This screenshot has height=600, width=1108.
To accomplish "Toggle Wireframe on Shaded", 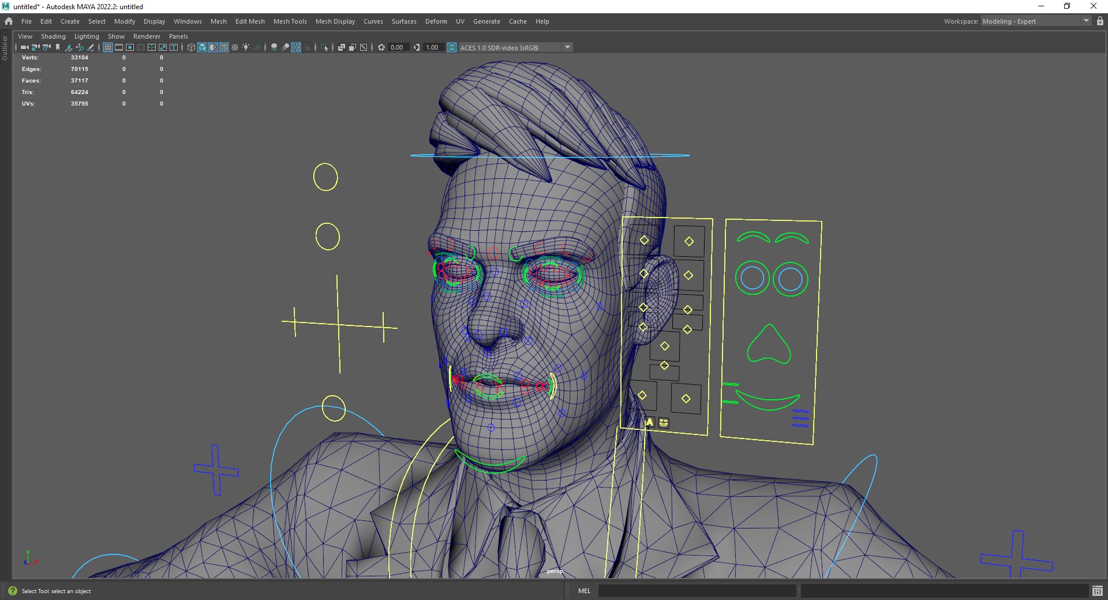I will click(x=224, y=47).
